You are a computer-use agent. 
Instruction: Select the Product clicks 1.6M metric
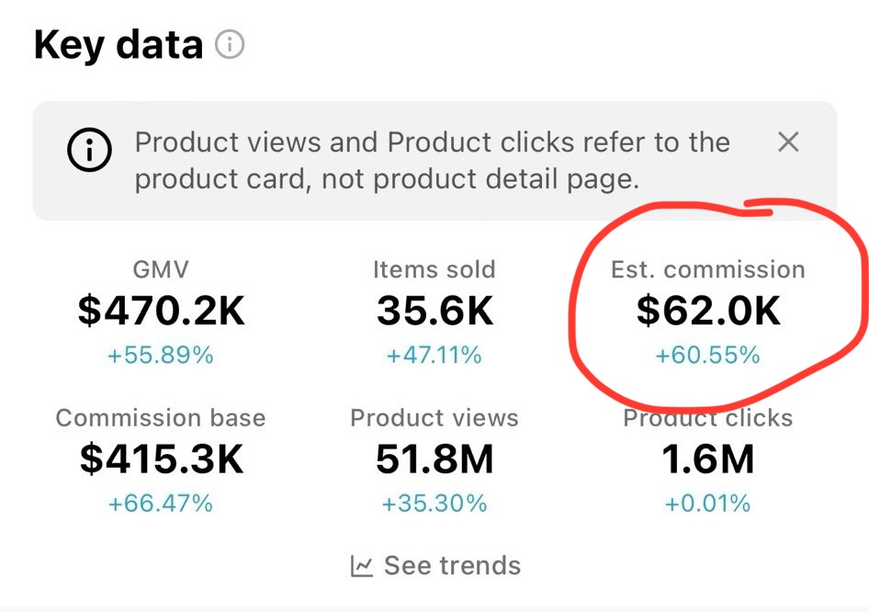coord(707,459)
